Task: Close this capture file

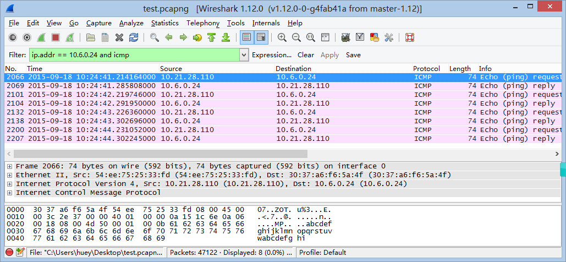Action: (119, 37)
